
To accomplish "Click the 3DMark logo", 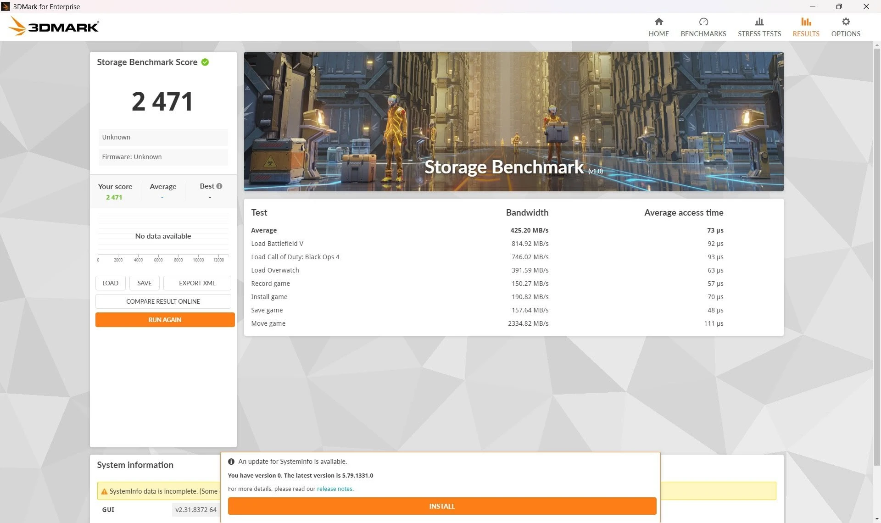I will tap(54, 26).
